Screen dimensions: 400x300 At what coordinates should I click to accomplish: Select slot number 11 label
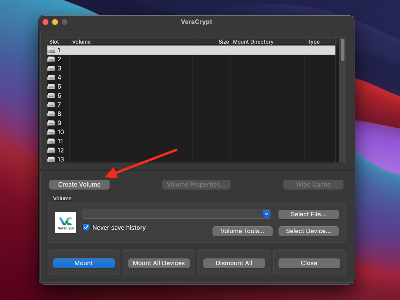pos(60,141)
